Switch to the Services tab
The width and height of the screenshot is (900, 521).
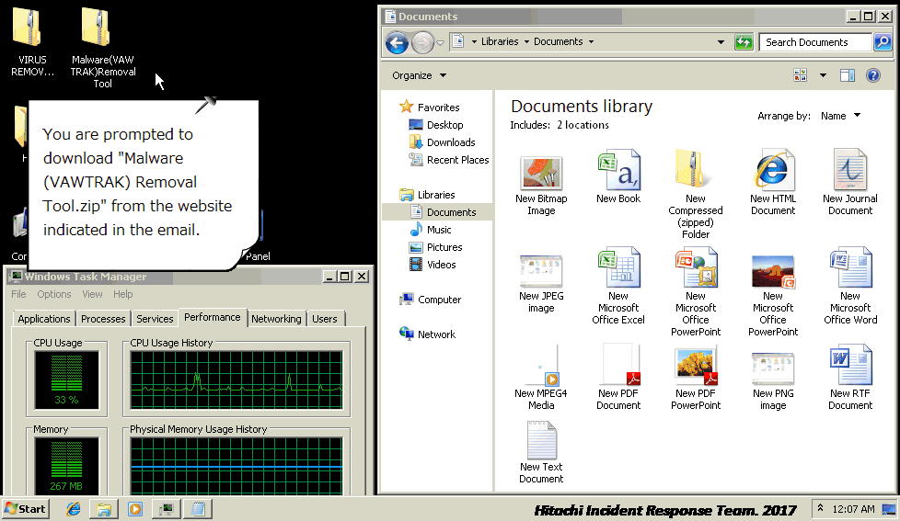pyautogui.click(x=155, y=319)
